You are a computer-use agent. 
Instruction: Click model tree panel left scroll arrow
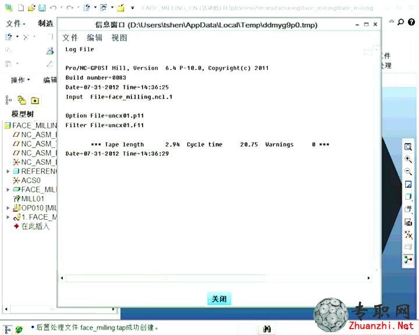click(x=6, y=309)
